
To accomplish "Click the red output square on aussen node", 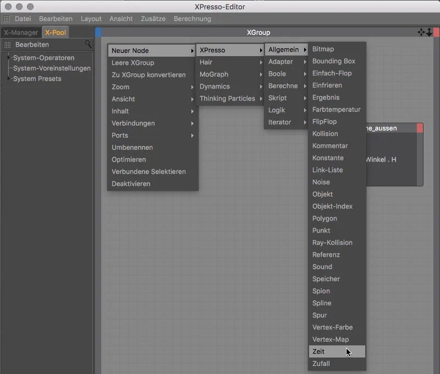I will tap(420, 128).
